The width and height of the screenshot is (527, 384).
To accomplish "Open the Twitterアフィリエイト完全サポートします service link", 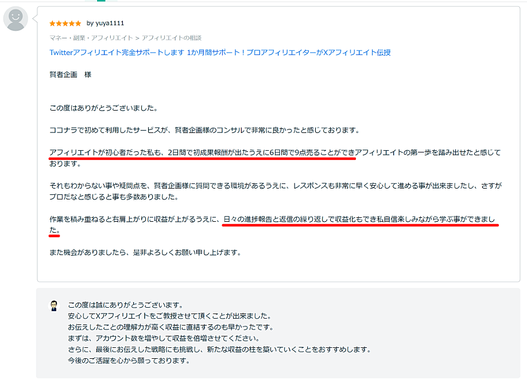I will click(220, 52).
